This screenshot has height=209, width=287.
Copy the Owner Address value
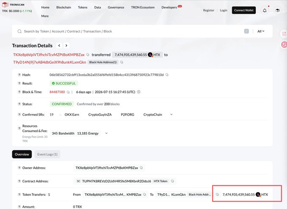(x=141, y=168)
